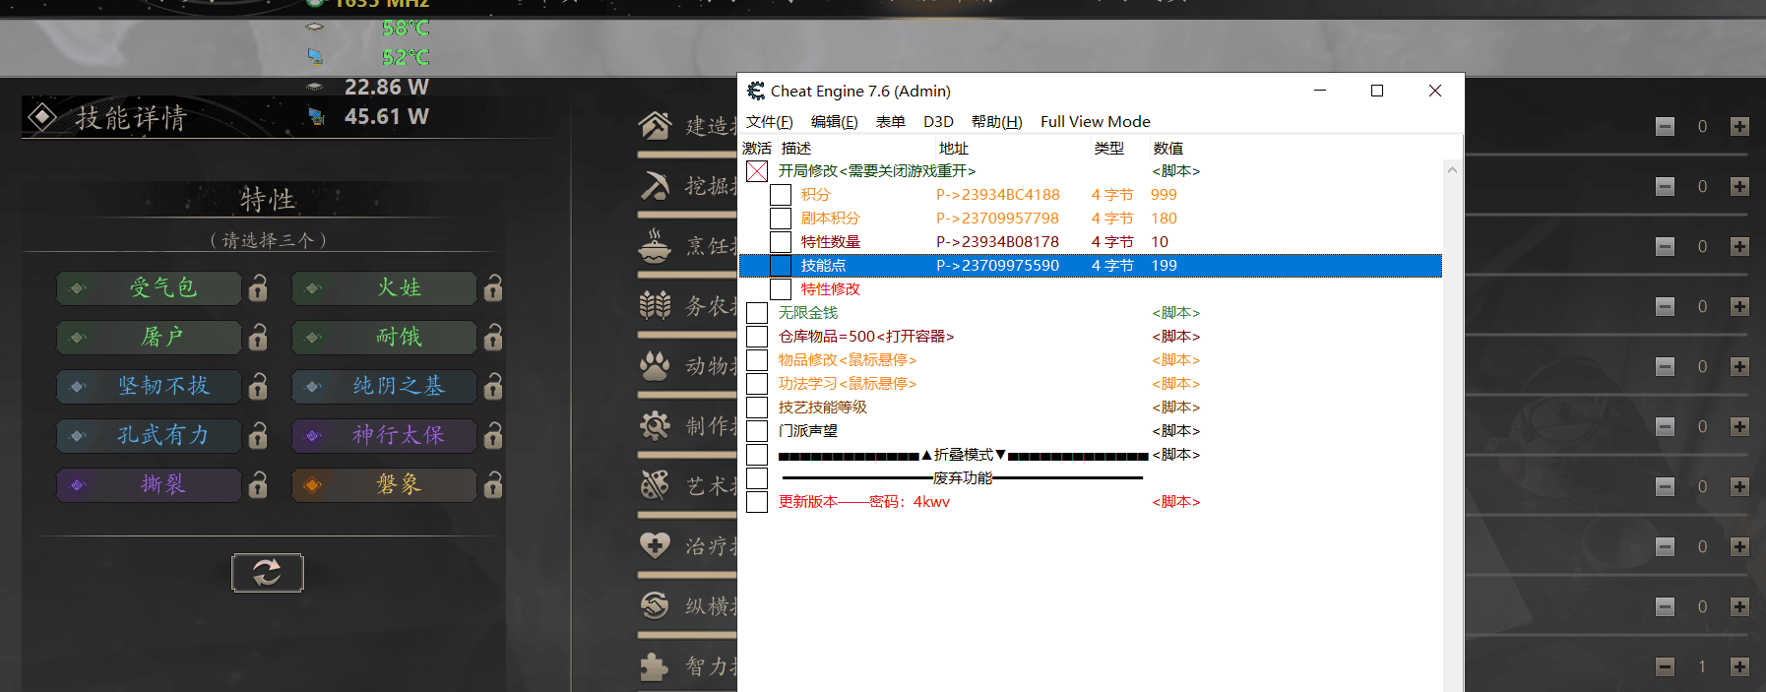Click the Cheat Engine title bar logo
1766x692 pixels.
[x=756, y=91]
